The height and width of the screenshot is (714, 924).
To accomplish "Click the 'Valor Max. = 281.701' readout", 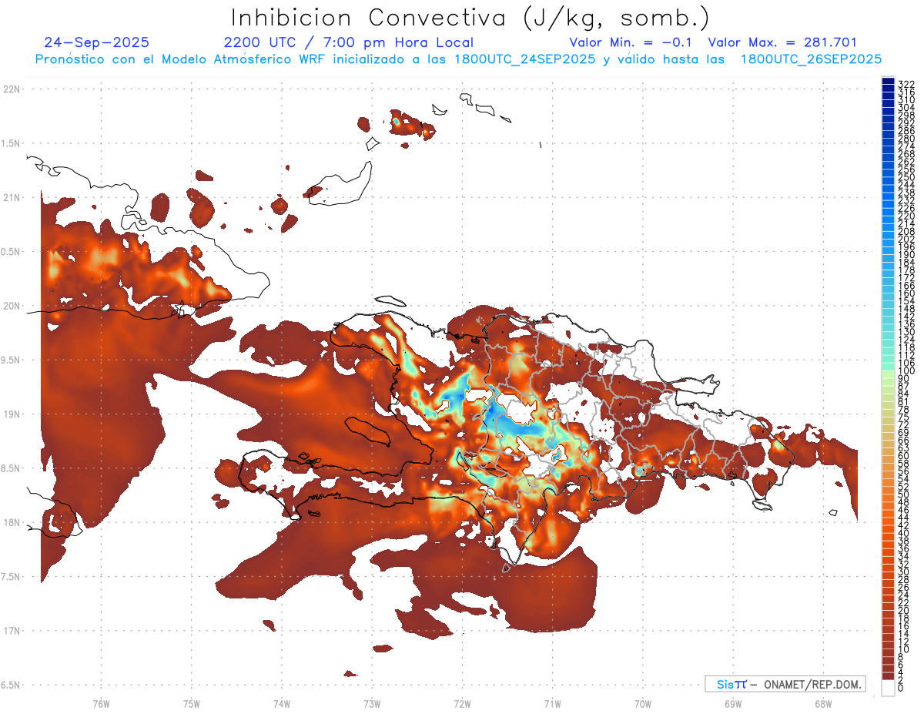I will click(x=782, y=42).
